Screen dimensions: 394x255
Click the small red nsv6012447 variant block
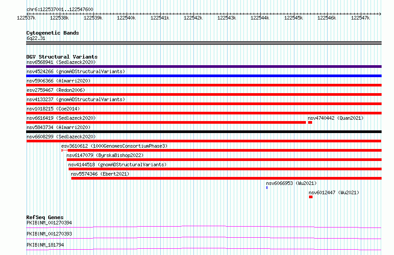(311, 197)
